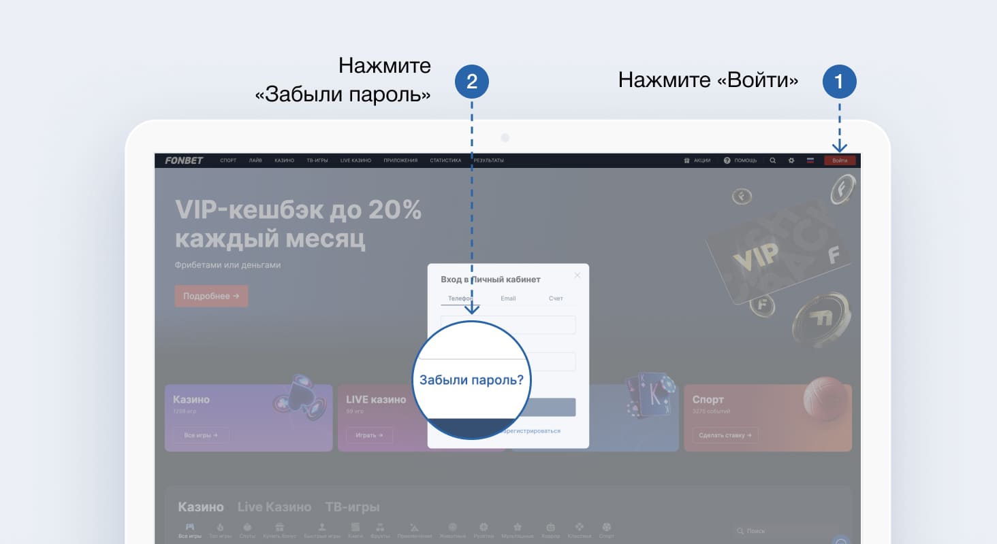The height and width of the screenshot is (544, 997).
Task: Click the Забыли пароль? link
Action: click(x=471, y=380)
